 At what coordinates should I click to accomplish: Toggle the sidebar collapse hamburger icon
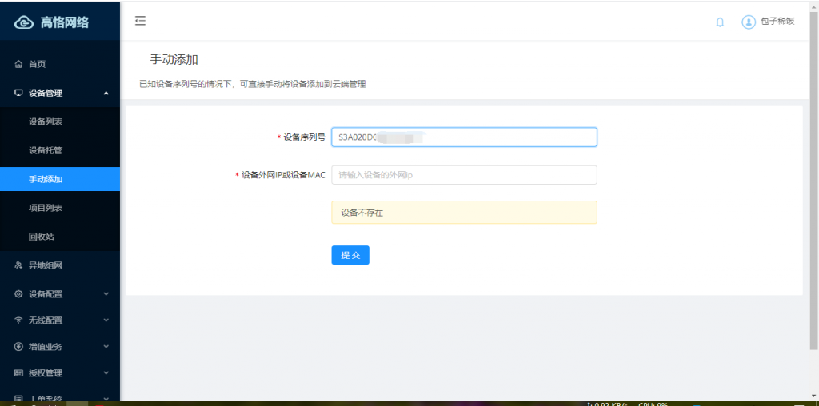140,22
